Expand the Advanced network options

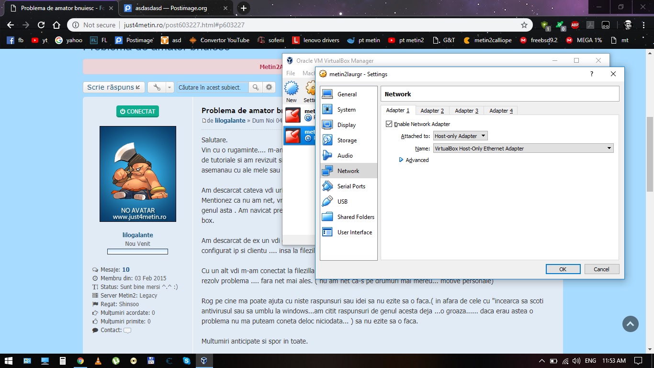[414, 160]
